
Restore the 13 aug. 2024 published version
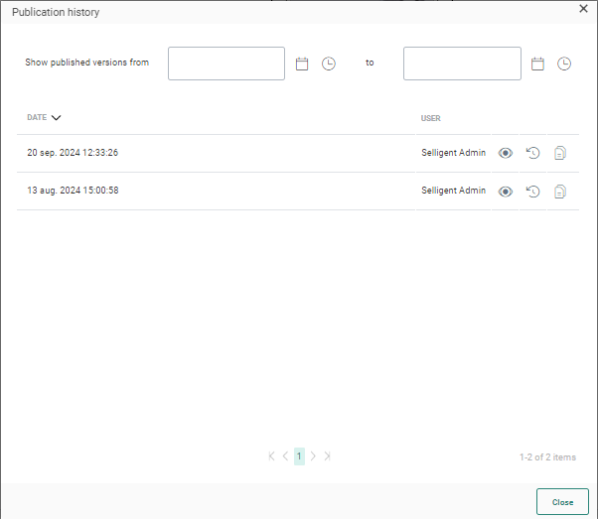coord(532,191)
